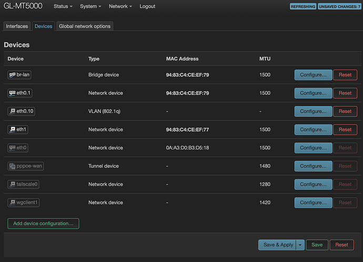363x262 pixels.
Task: Click the tailscale0 device icon
Action: pos(12,185)
